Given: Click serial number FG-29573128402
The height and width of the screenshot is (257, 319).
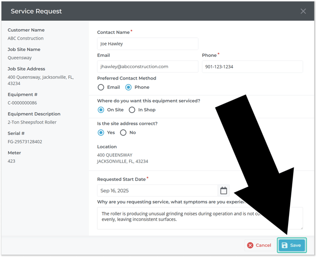Looking at the screenshot, I should [25, 142].
